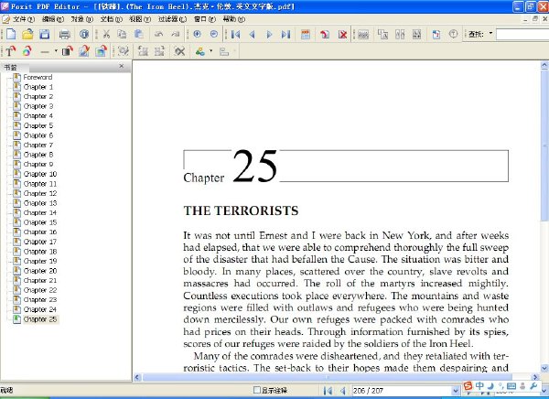549x399 pixels.
Task: Open the 文件 (File) menu
Action: [23, 19]
